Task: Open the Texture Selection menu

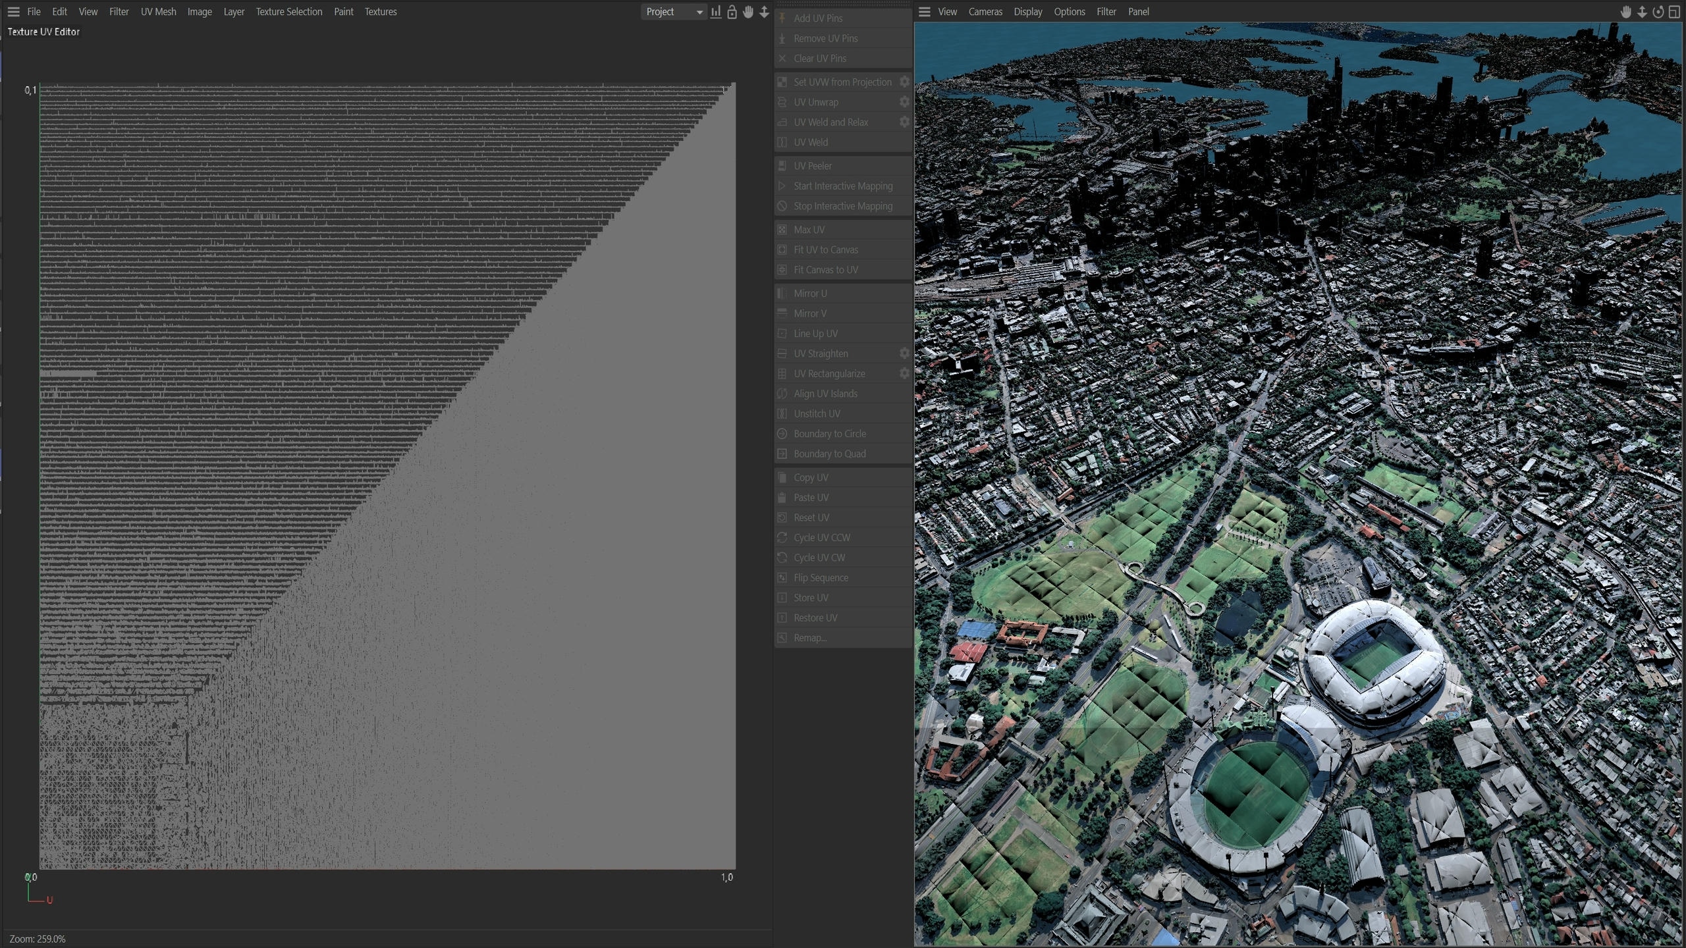Action: pyautogui.click(x=289, y=12)
